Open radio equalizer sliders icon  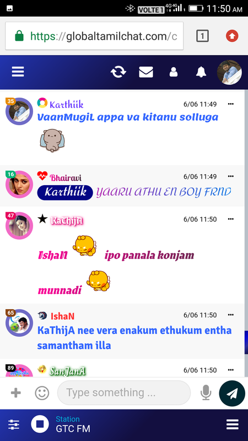[x=13, y=424]
